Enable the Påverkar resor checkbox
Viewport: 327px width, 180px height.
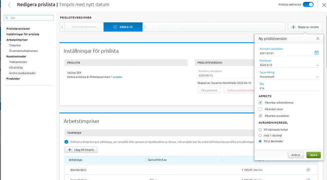[261, 109]
